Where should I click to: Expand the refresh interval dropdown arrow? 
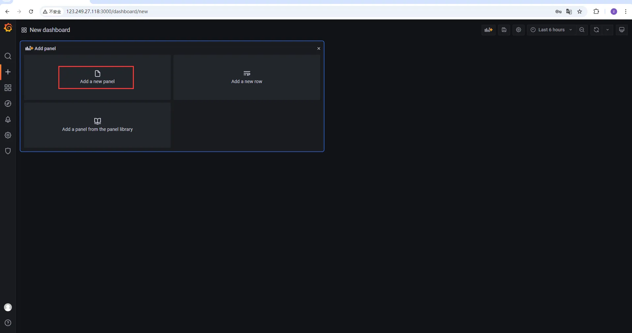coord(608,30)
